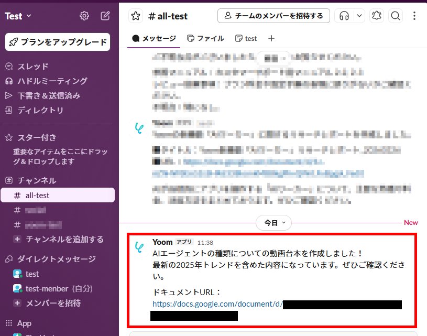Add a new tab with plus icon
This screenshot has width=427, height=336.
(x=271, y=38)
